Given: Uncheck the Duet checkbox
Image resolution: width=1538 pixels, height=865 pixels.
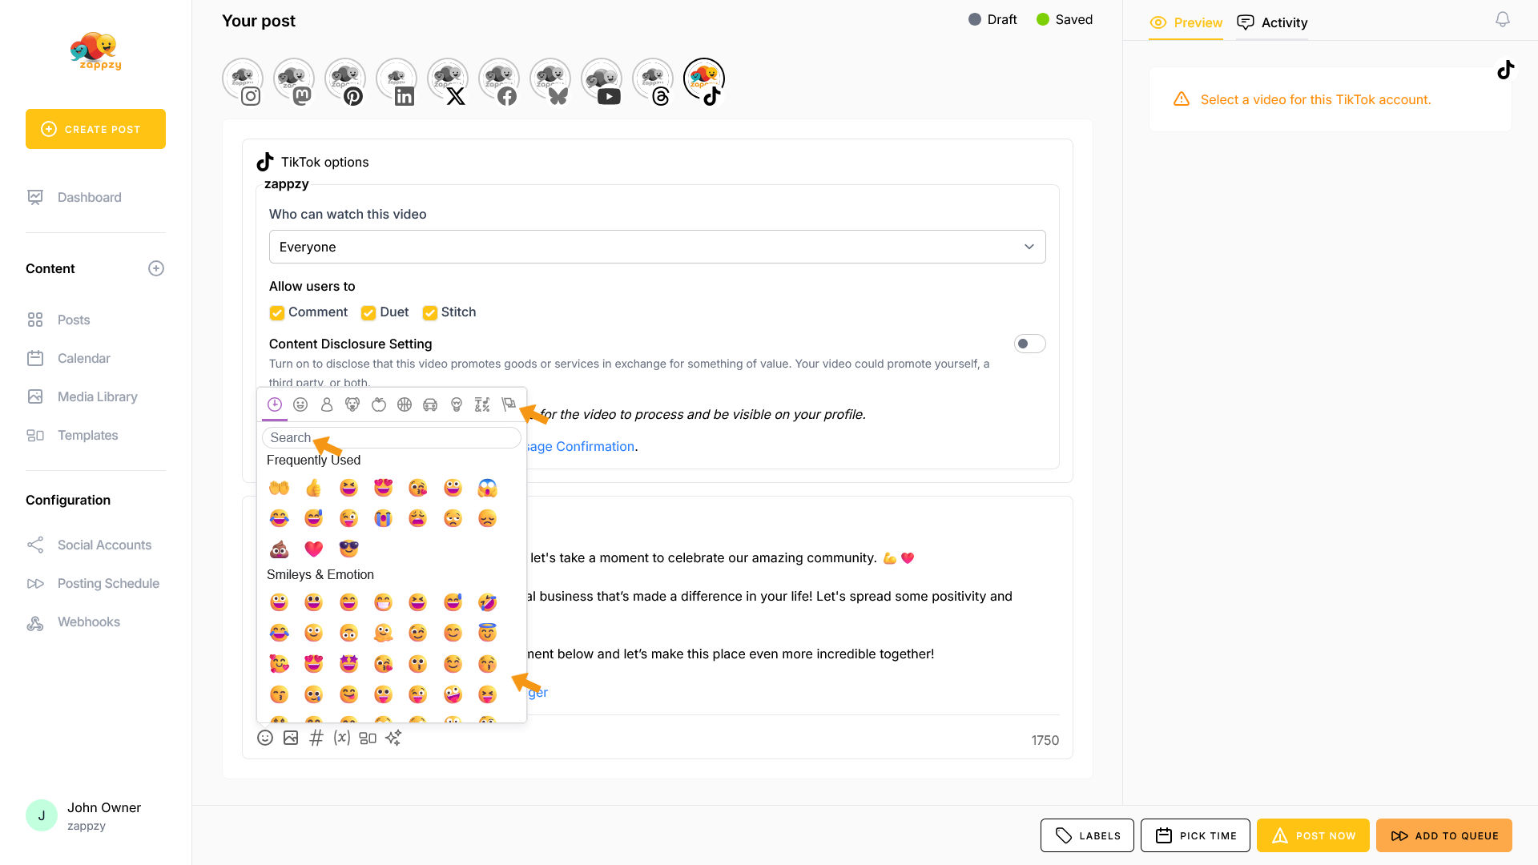Looking at the screenshot, I should coord(368,312).
